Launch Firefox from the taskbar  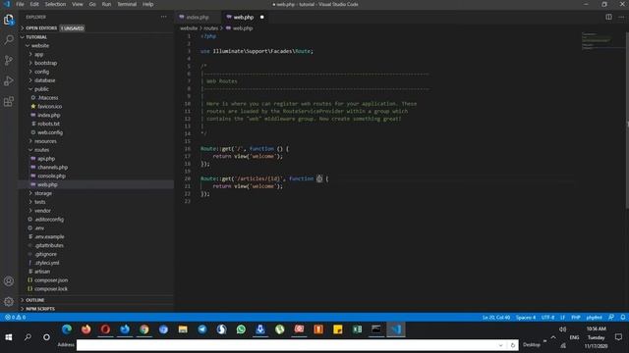86,329
